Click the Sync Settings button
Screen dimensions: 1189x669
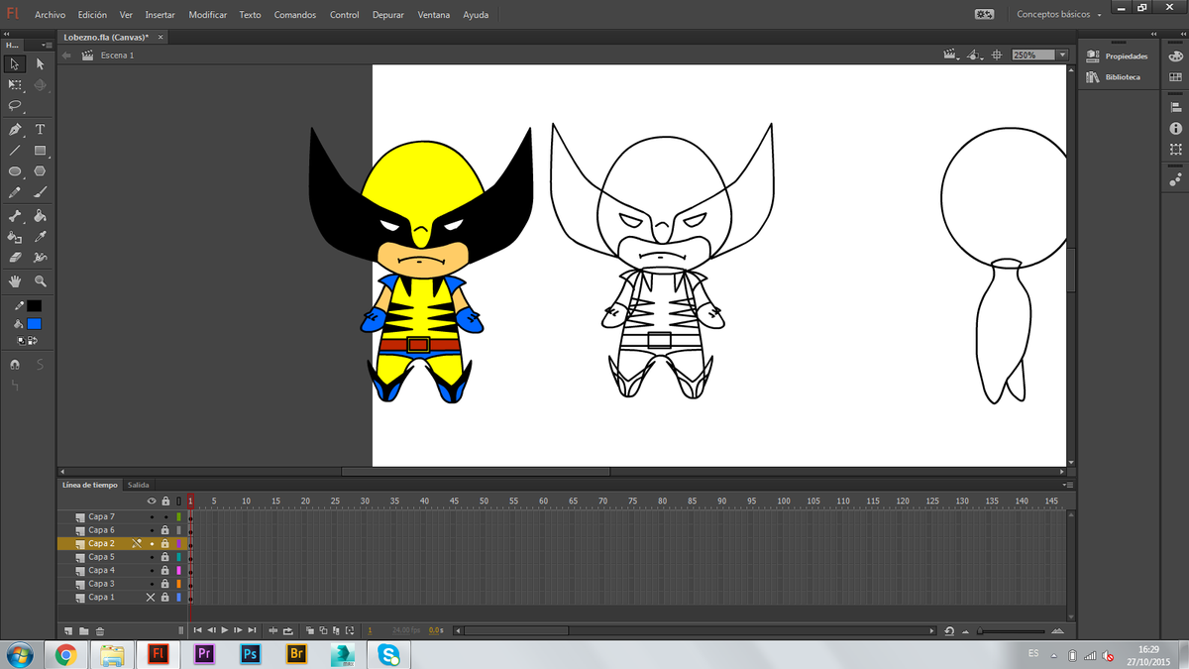point(984,15)
